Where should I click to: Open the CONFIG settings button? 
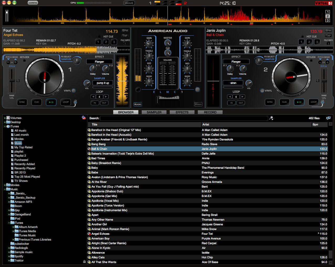33,3
